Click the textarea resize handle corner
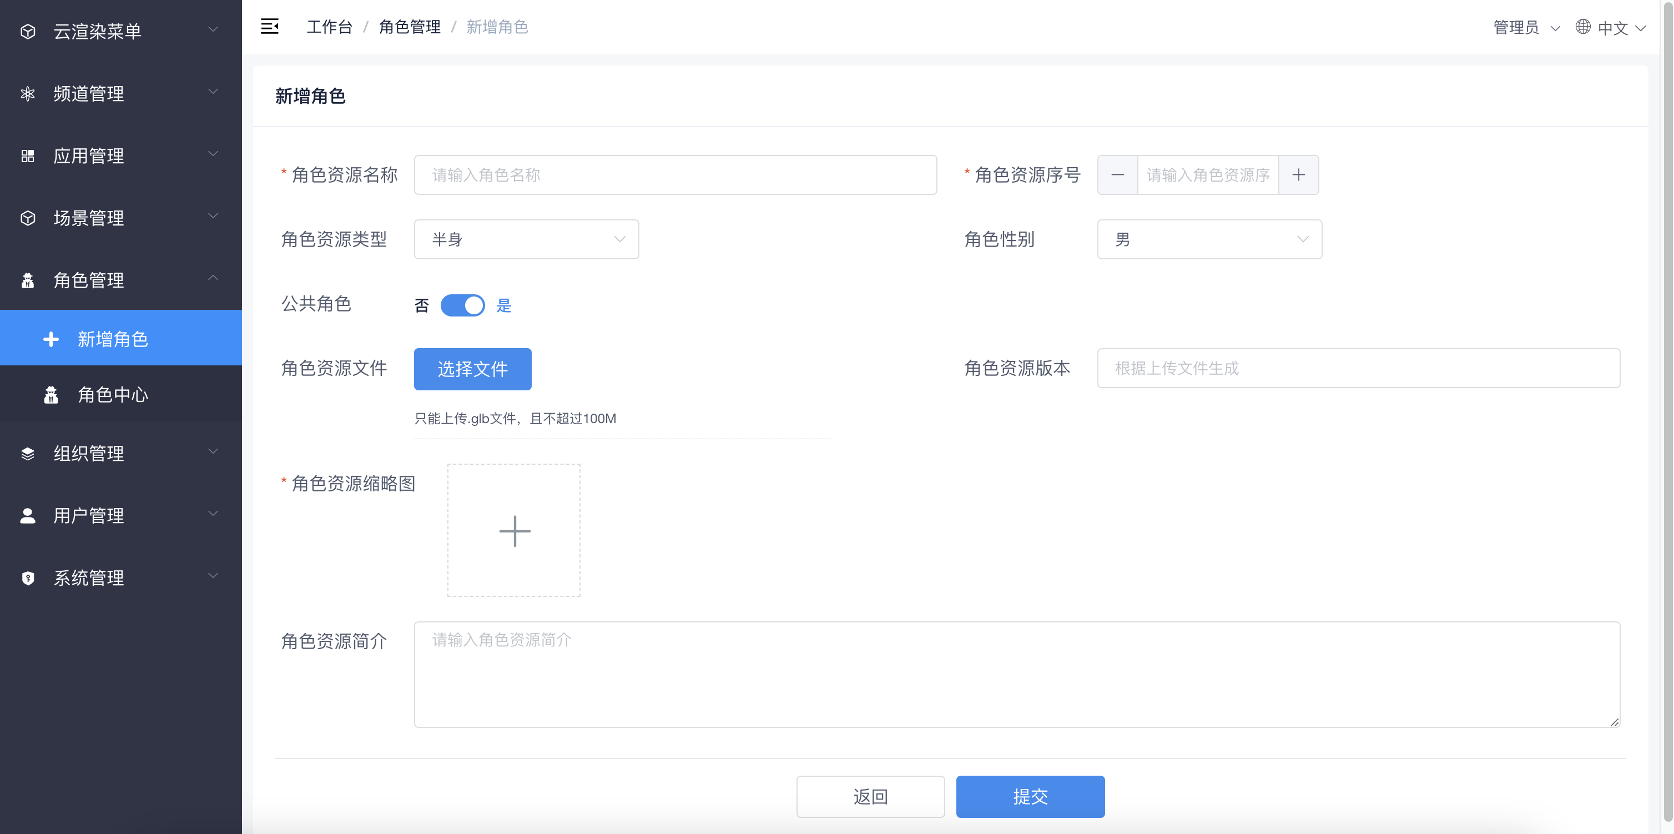The width and height of the screenshot is (1674, 834). pyautogui.click(x=1614, y=721)
